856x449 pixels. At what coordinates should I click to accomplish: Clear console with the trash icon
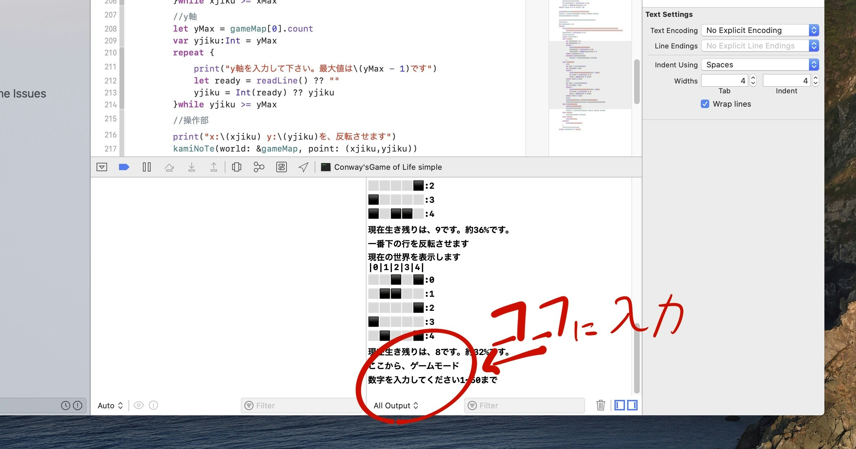click(x=600, y=405)
